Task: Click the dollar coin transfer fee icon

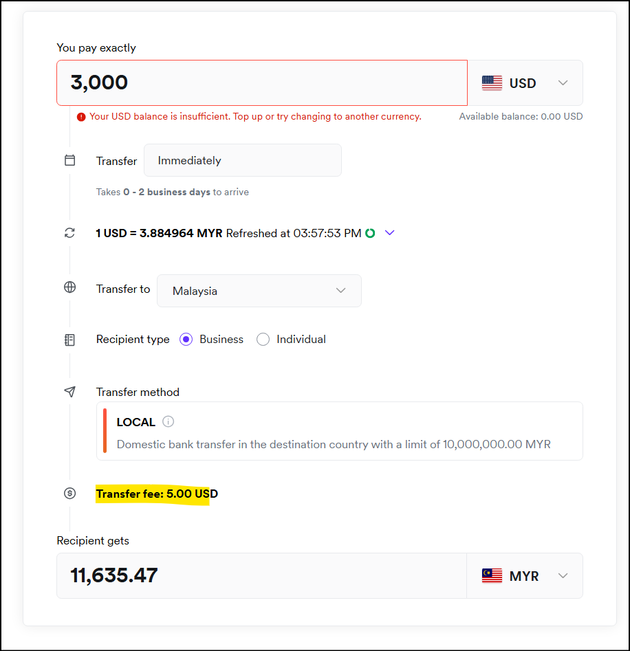Action: point(69,493)
